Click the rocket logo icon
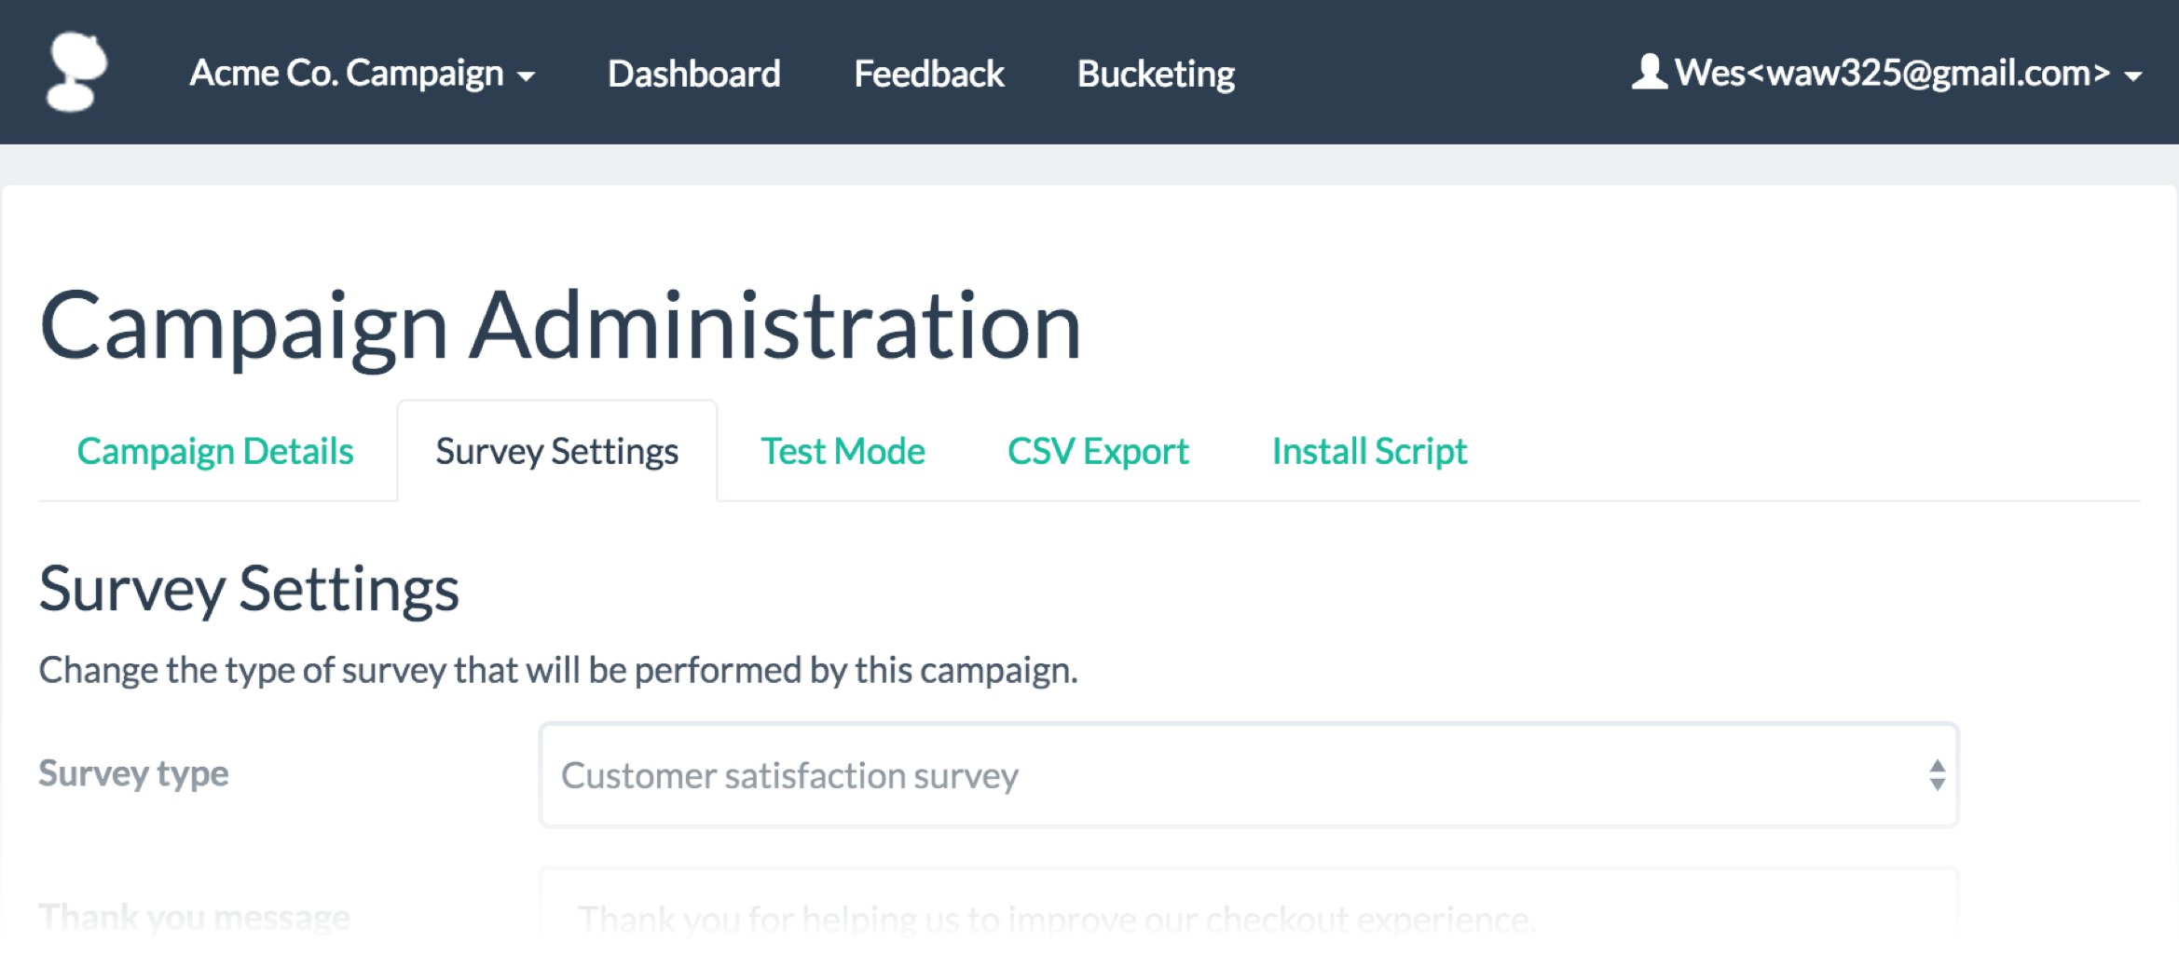2179x969 pixels. click(x=77, y=72)
